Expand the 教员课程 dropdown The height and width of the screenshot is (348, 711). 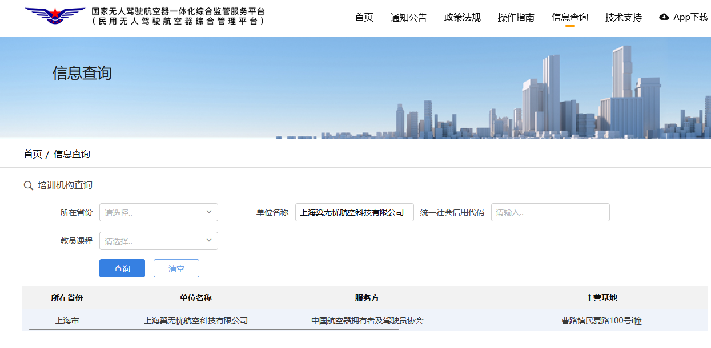[159, 241]
